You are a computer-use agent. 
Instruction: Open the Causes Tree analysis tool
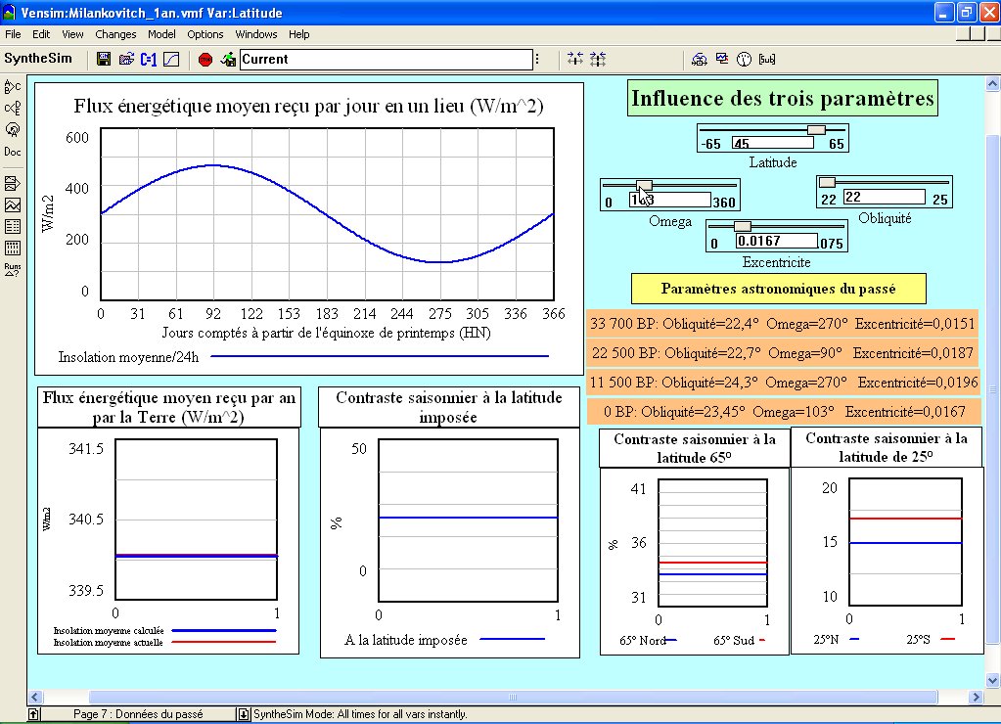(x=13, y=86)
